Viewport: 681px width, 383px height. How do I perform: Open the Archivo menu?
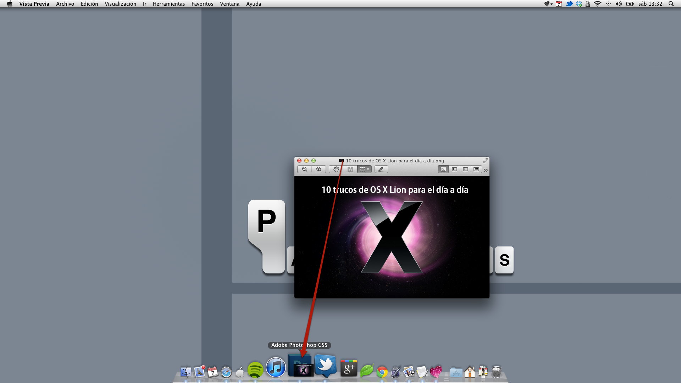click(65, 4)
